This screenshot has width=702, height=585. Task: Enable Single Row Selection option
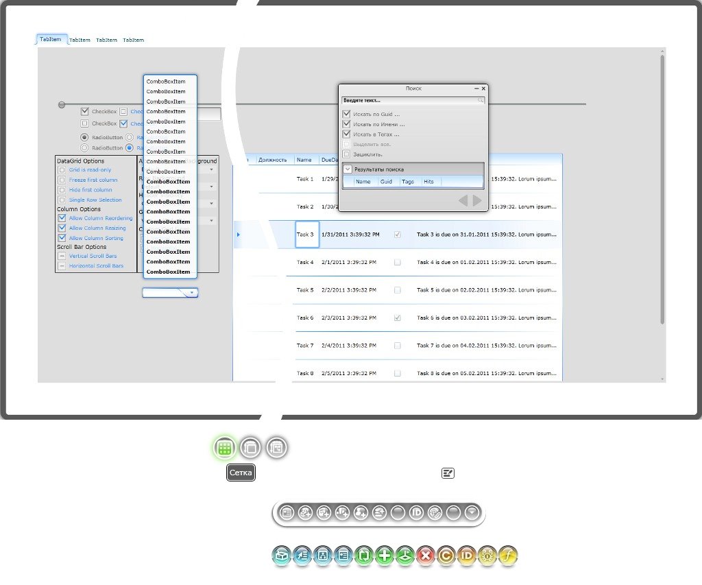click(x=62, y=200)
